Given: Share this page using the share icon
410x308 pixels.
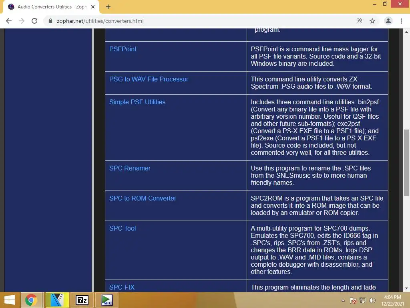Looking at the screenshot, I should pos(359,21).
